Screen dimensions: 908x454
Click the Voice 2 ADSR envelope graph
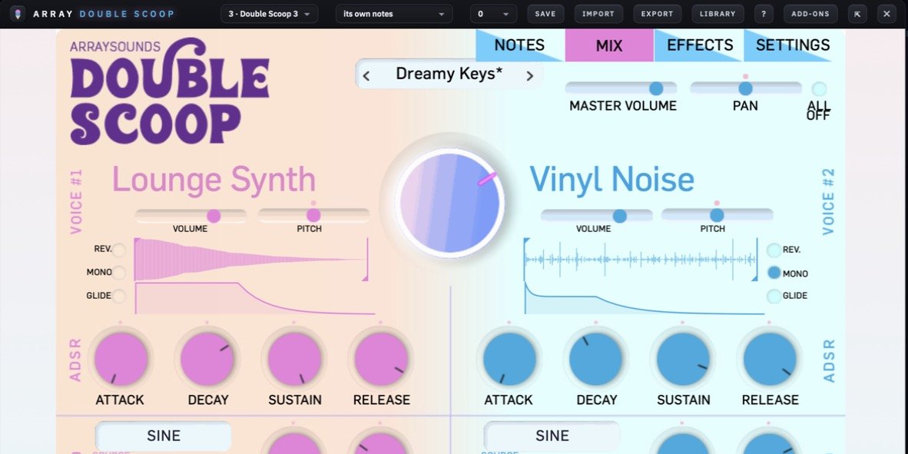coord(644,299)
